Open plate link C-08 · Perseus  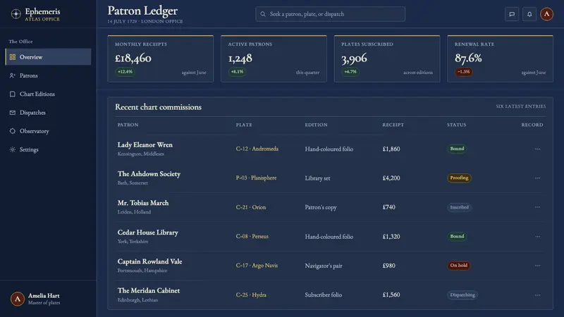[x=252, y=237]
